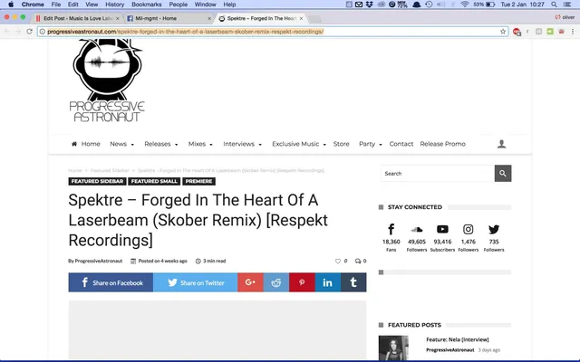Open Spotlight search in the macOS menu bar
The width and height of the screenshot is (580, 362).
[554, 5]
